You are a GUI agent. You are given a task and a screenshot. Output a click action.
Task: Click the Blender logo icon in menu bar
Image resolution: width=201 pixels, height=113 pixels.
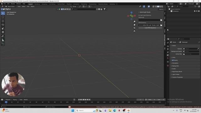click(2, 4)
